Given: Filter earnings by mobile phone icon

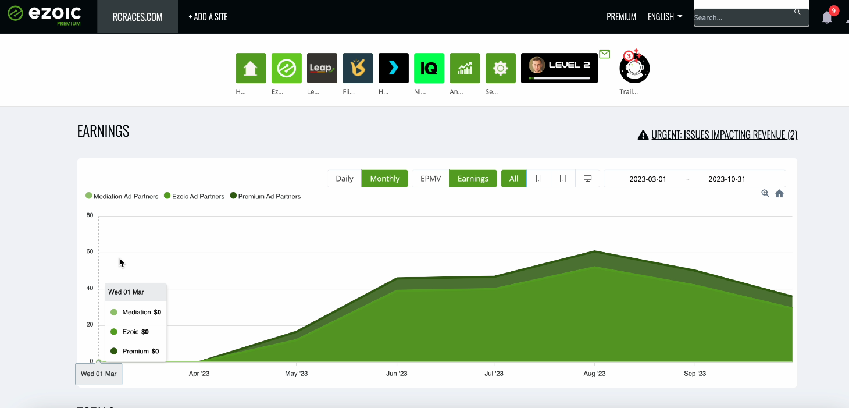Looking at the screenshot, I should click(538, 179).
